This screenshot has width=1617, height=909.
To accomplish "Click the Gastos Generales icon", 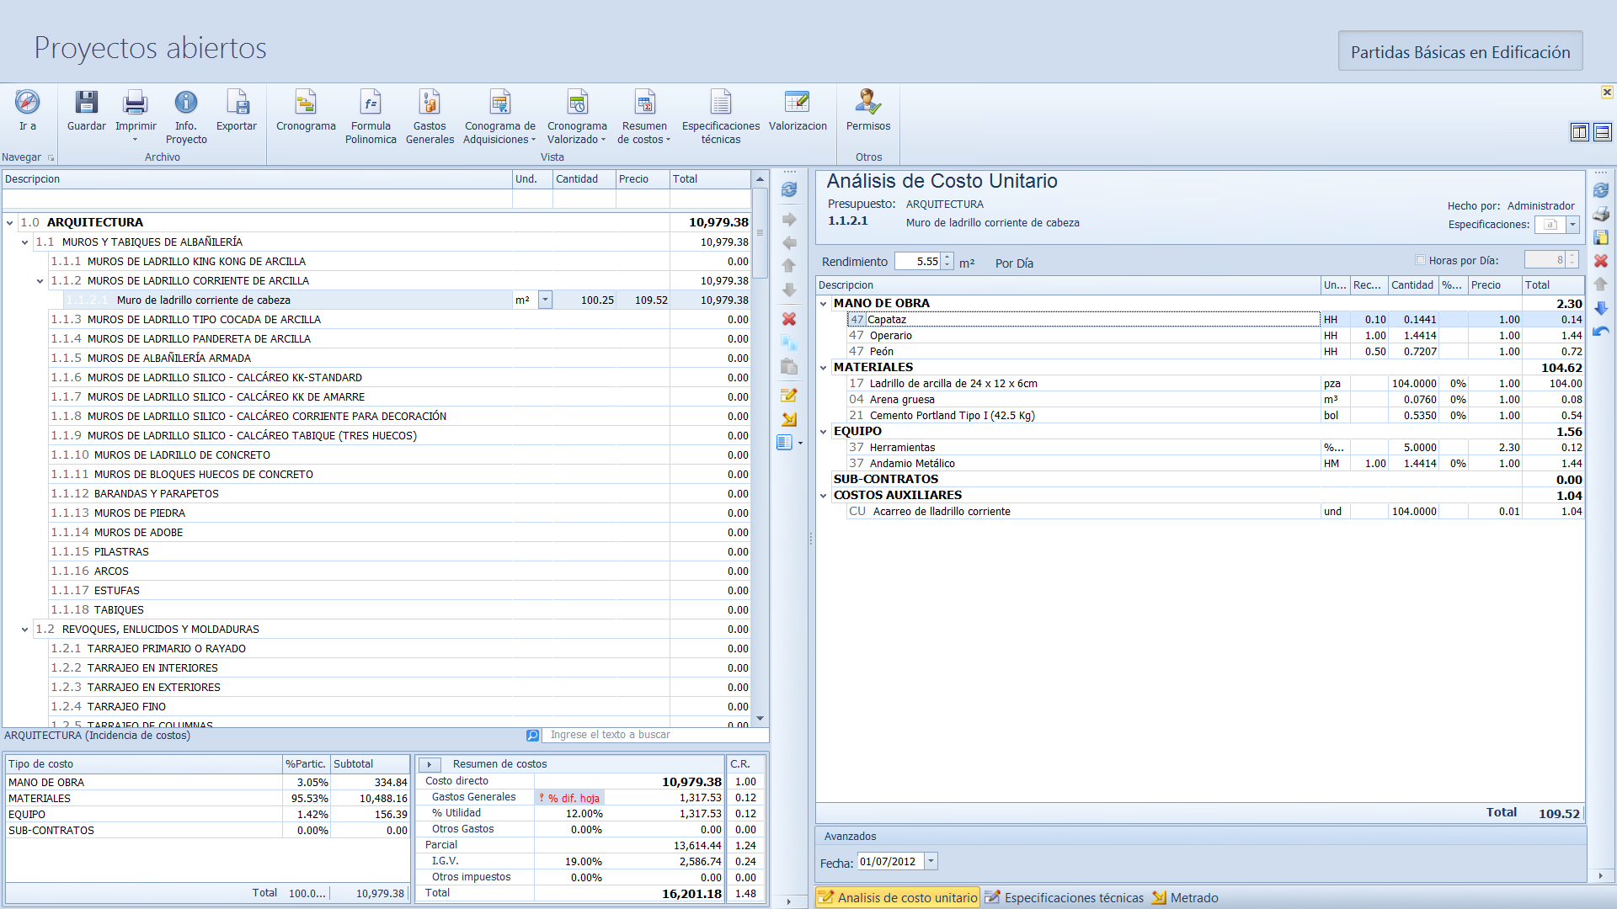I will (x=430, y=104).
